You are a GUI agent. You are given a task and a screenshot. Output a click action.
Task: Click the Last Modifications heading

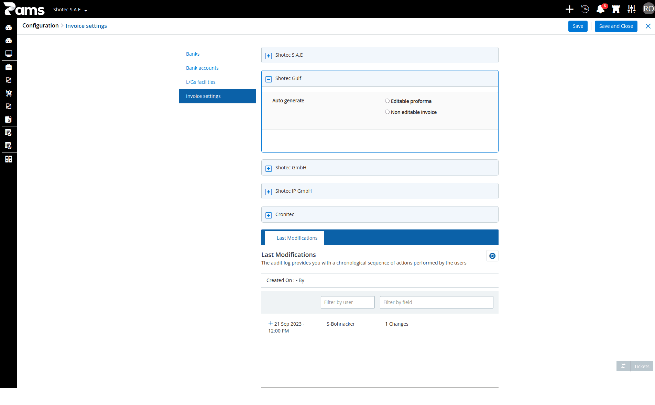288,255
